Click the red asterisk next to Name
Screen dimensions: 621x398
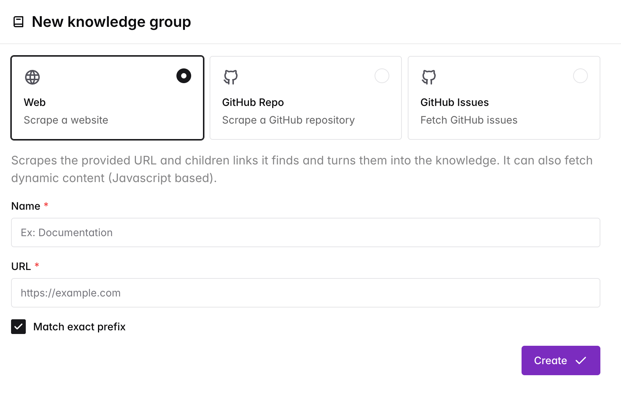pos(46,206)
